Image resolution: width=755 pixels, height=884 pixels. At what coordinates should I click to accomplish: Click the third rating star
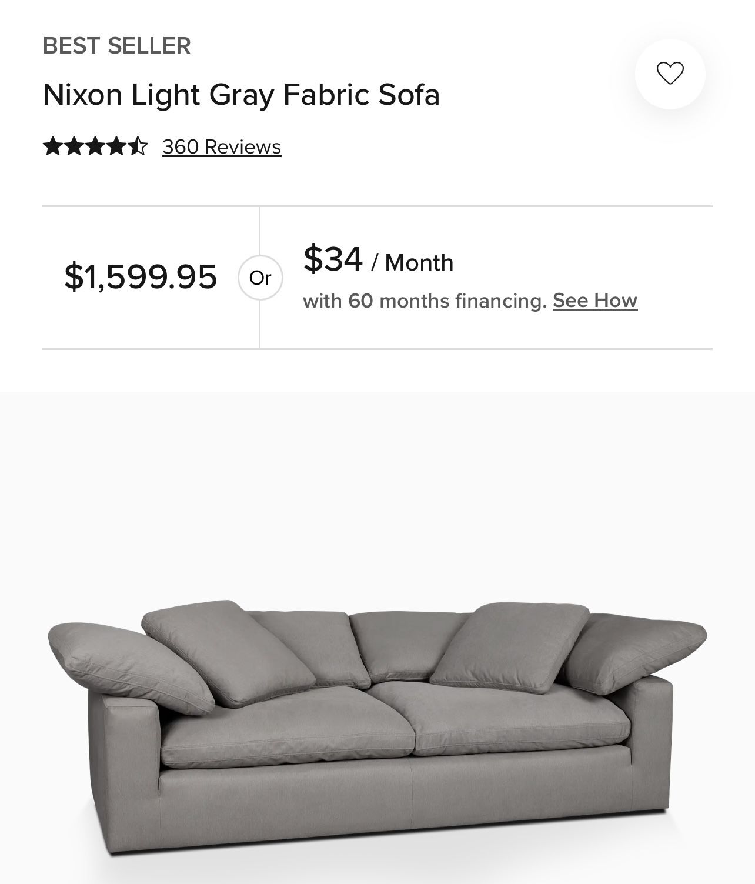95,146
